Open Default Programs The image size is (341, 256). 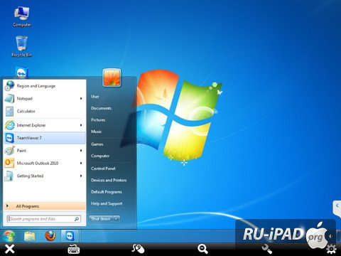point(107,192)
